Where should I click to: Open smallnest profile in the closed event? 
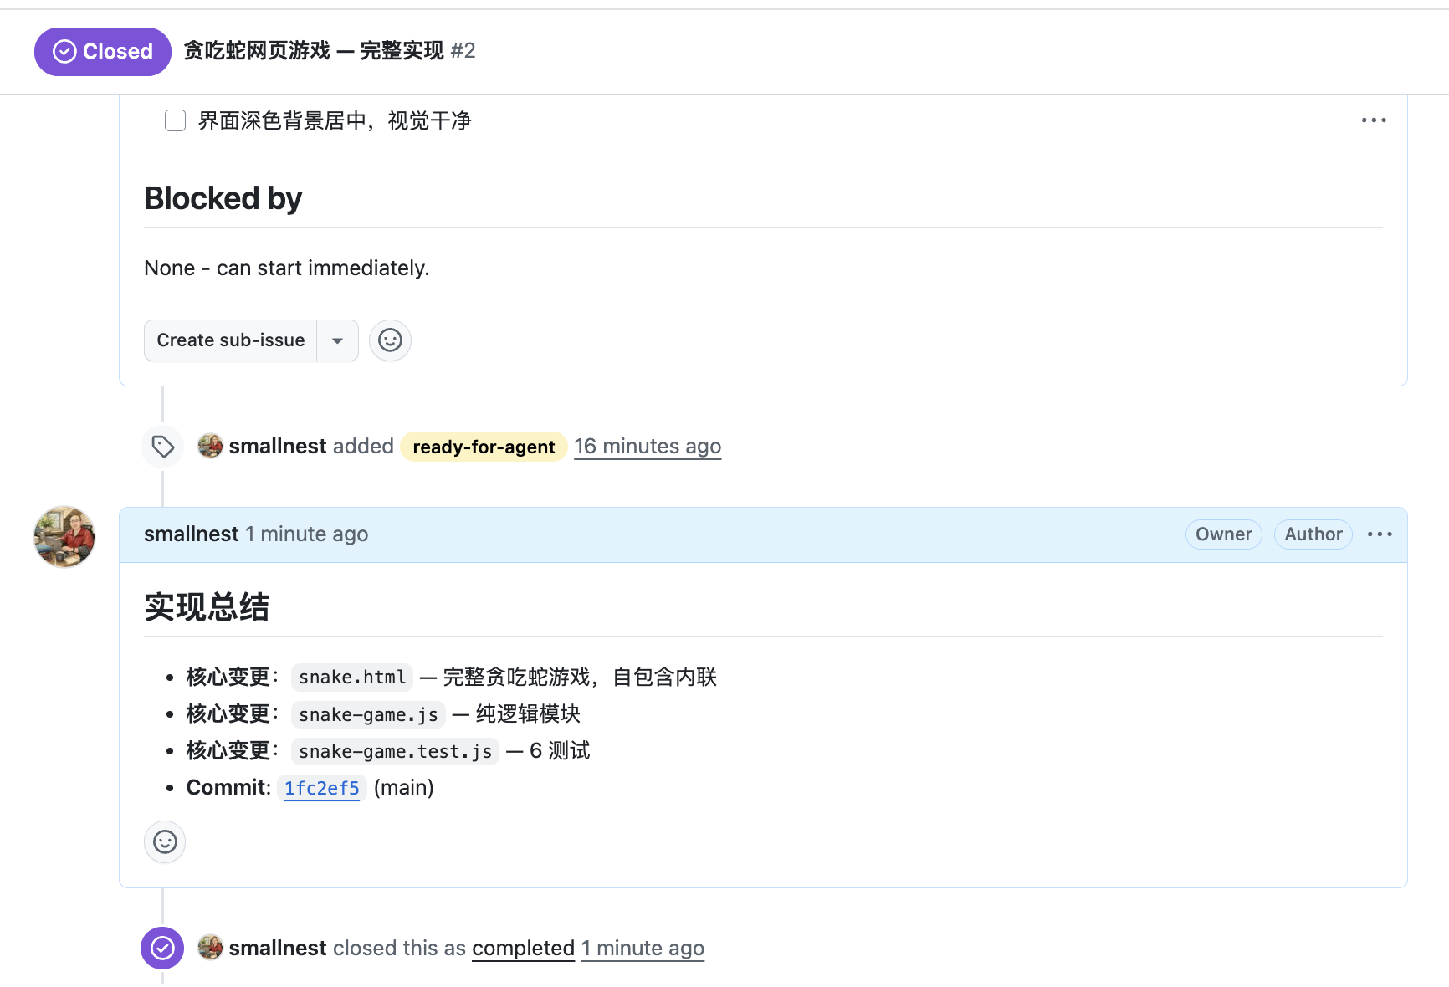pyautogui.click(x=278, y=949)
